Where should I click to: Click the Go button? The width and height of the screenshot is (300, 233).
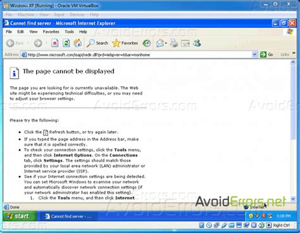[266, 54]
